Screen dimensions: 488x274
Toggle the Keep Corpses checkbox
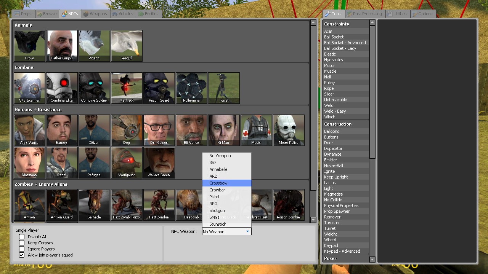point(22,243)
